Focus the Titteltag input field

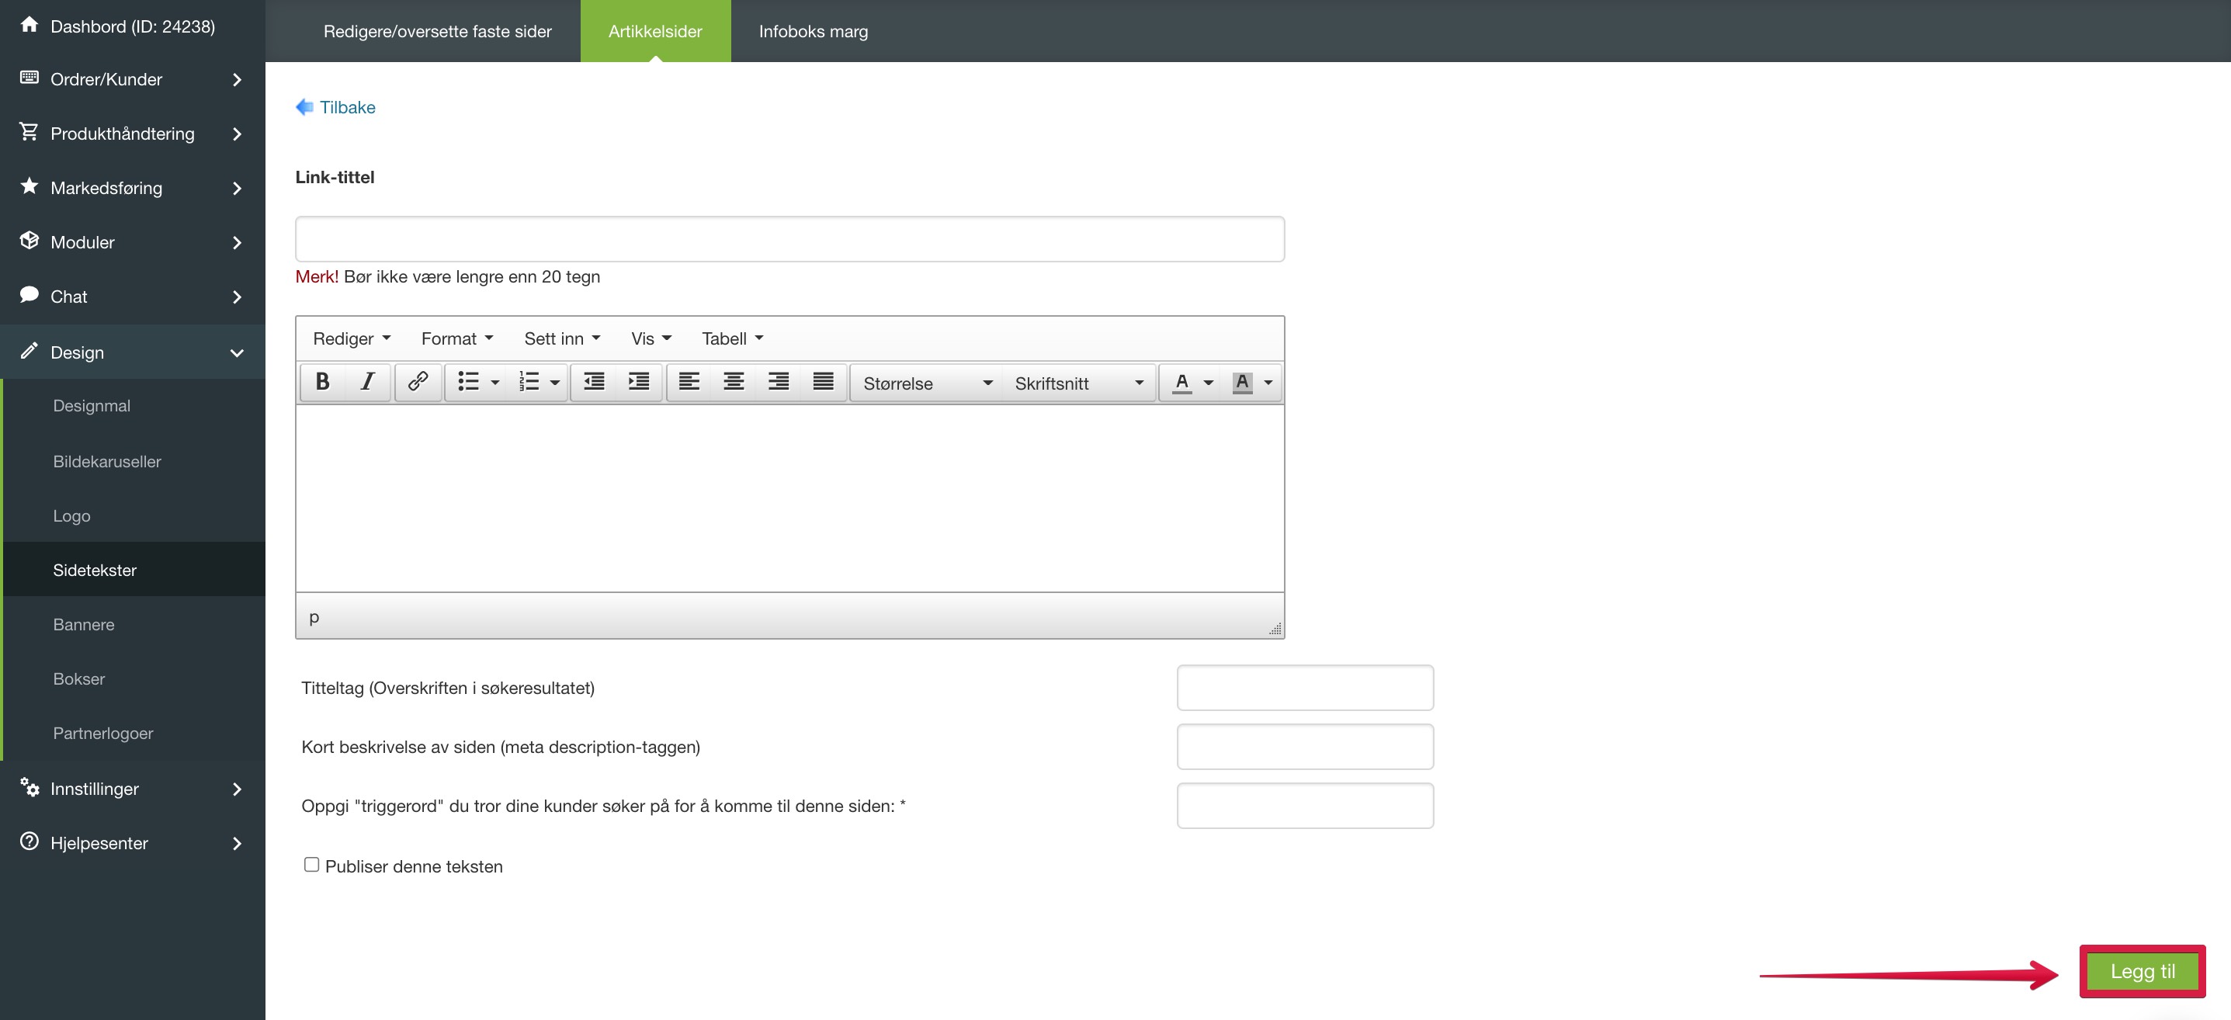pyautogui.click(x=1304, y=688)
